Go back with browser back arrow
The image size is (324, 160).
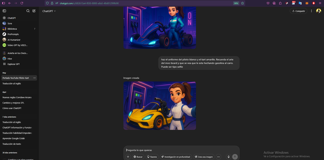click(10, 3)
